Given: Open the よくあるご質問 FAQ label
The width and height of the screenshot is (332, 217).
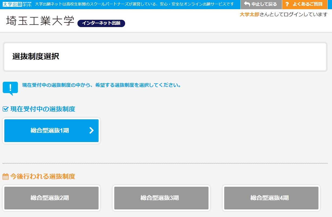Looking at the screenshot, I should (307, 4).
